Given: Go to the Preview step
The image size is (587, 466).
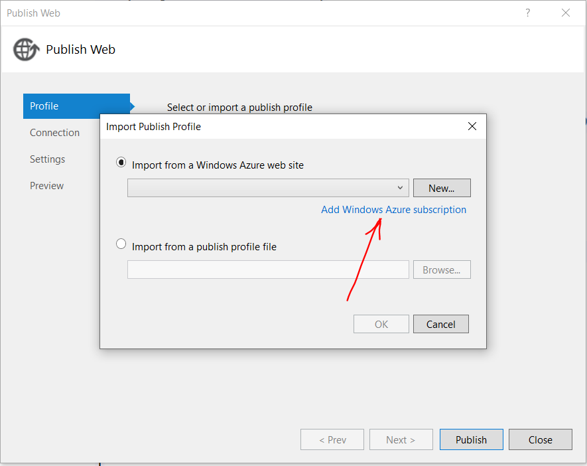Looking at the screenshot, I should pos(47,186).
